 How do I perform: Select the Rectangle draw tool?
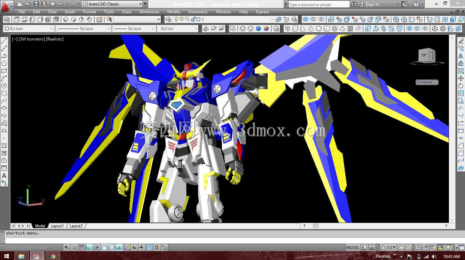[4, 71]
